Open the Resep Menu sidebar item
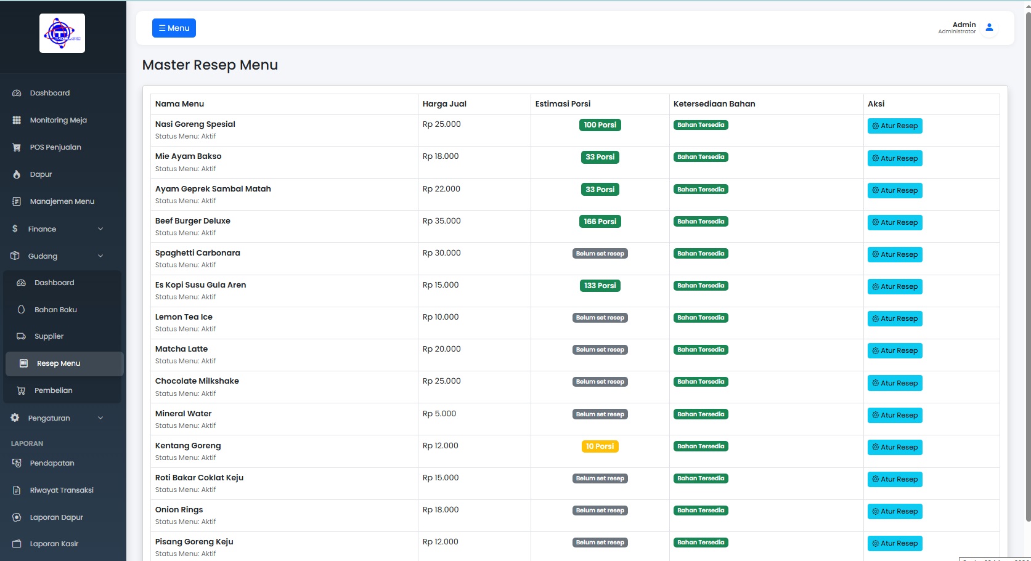Viewport: 1031px width, 561px height. click(x=65, y=363)
